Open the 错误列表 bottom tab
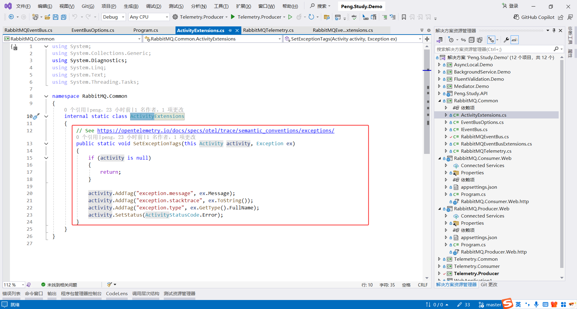Image resolution: width=577 pixels, height=309 pixels. click(x=11, y=294)
